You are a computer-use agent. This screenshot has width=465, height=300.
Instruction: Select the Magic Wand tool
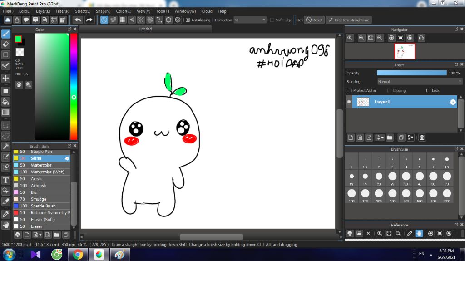pos(5,146)
